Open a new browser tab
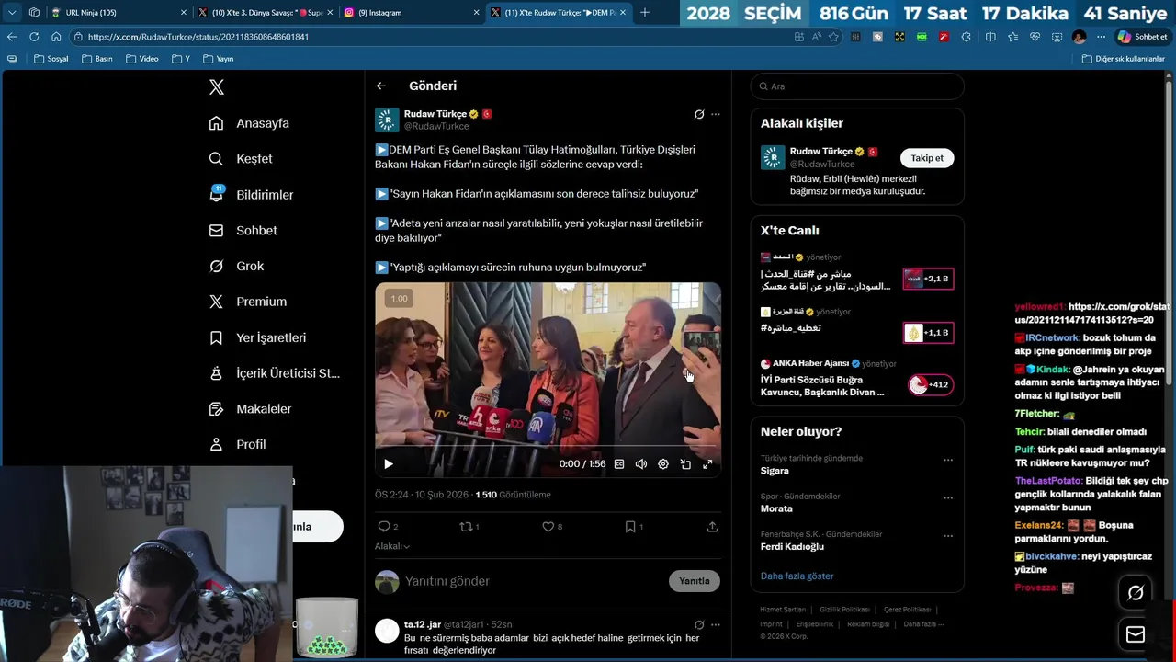The image size is (1176, 662). point(645,13)
